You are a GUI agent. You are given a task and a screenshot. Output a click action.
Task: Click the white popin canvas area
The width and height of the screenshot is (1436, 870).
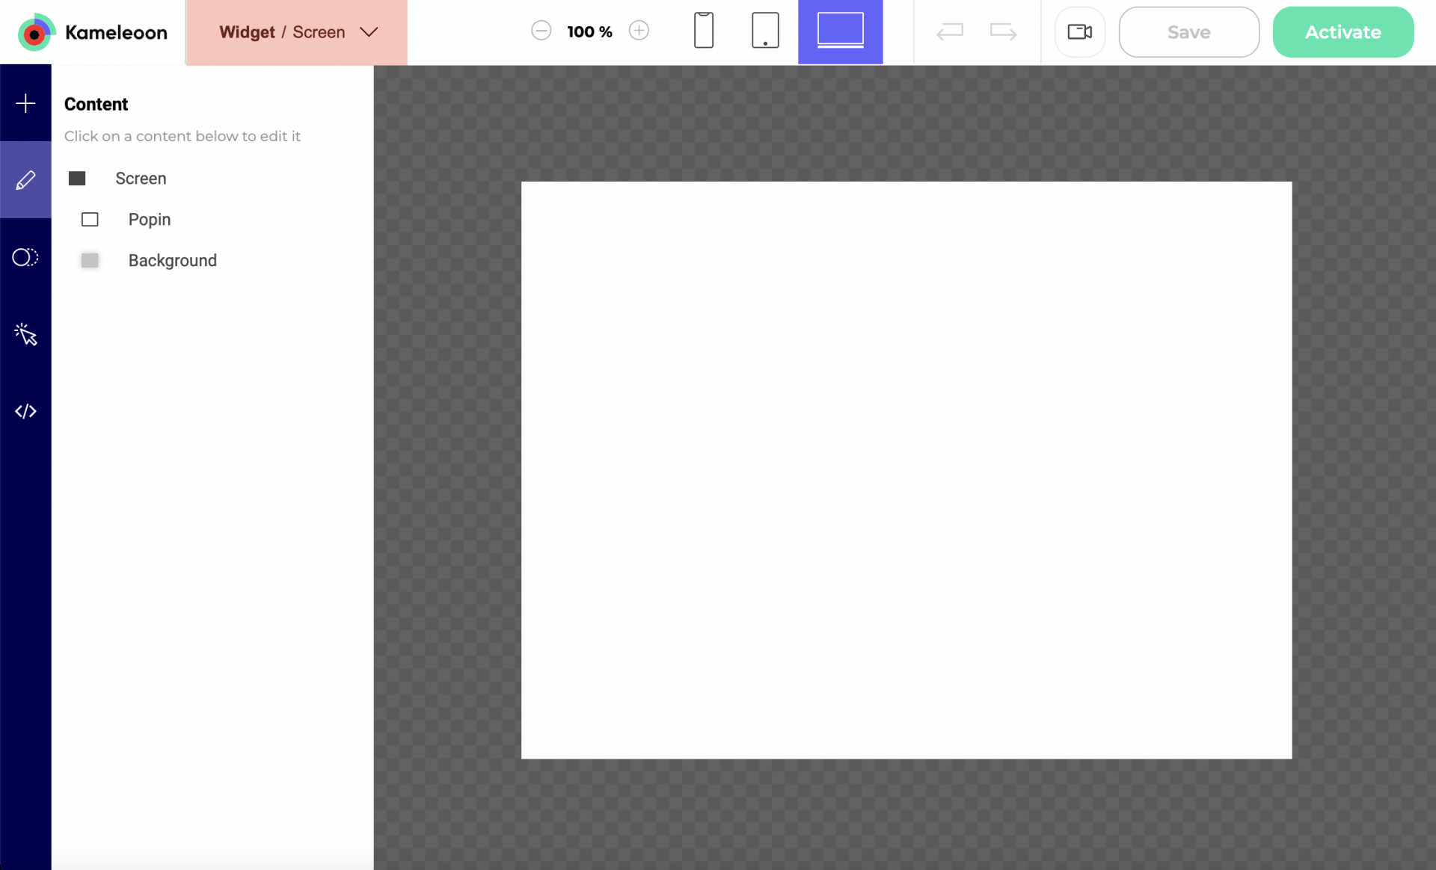coord(906,470)
